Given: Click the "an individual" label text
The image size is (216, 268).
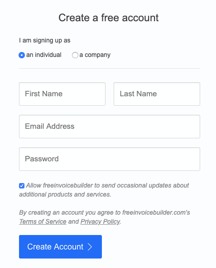Looking at the screenshot, I should tap(43, 55).
